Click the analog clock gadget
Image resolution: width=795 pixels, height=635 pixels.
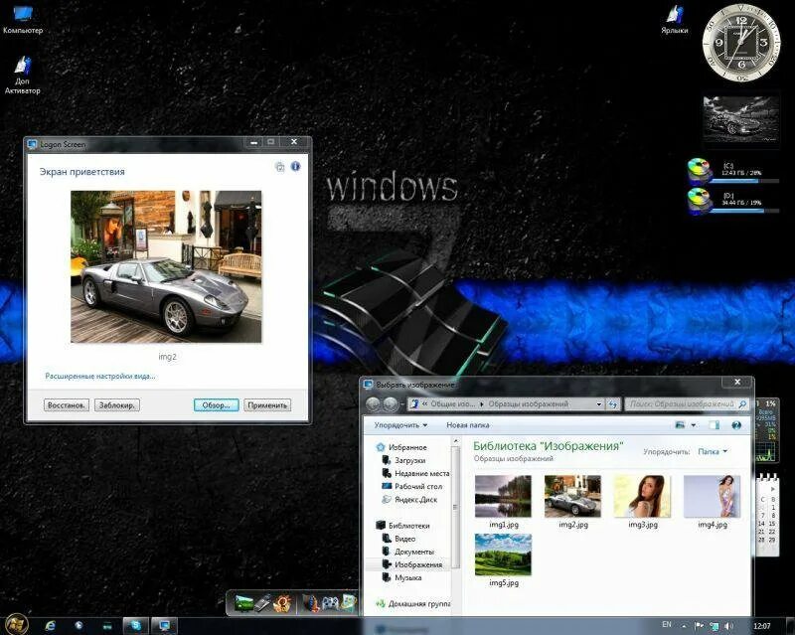click(x=740, y=43)
